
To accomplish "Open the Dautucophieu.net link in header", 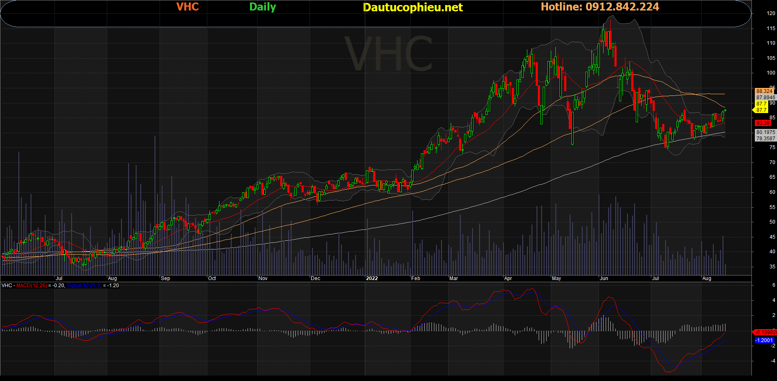I will 413,7.
